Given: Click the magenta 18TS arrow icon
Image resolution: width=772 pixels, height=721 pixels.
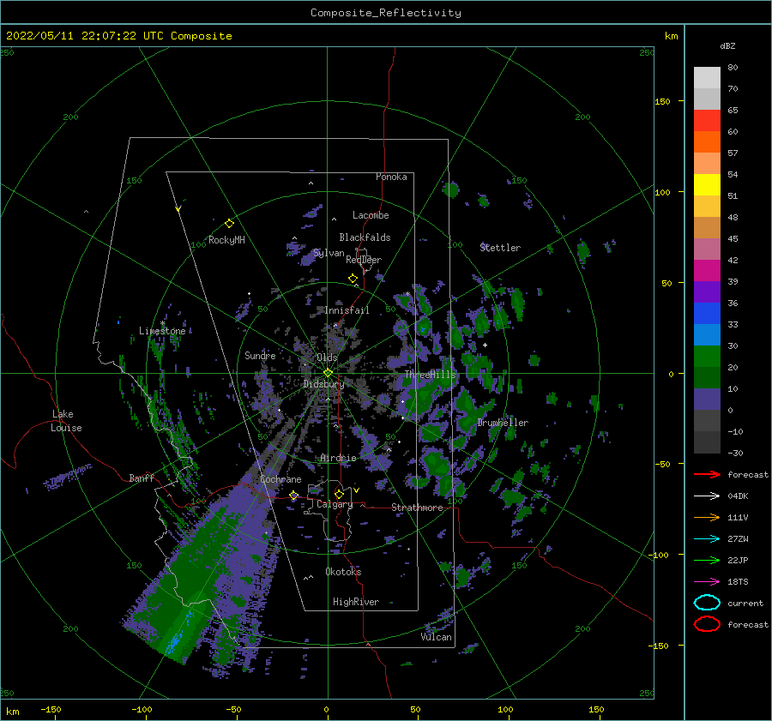Looking at the screenshot, I should [x=707, y=582].
